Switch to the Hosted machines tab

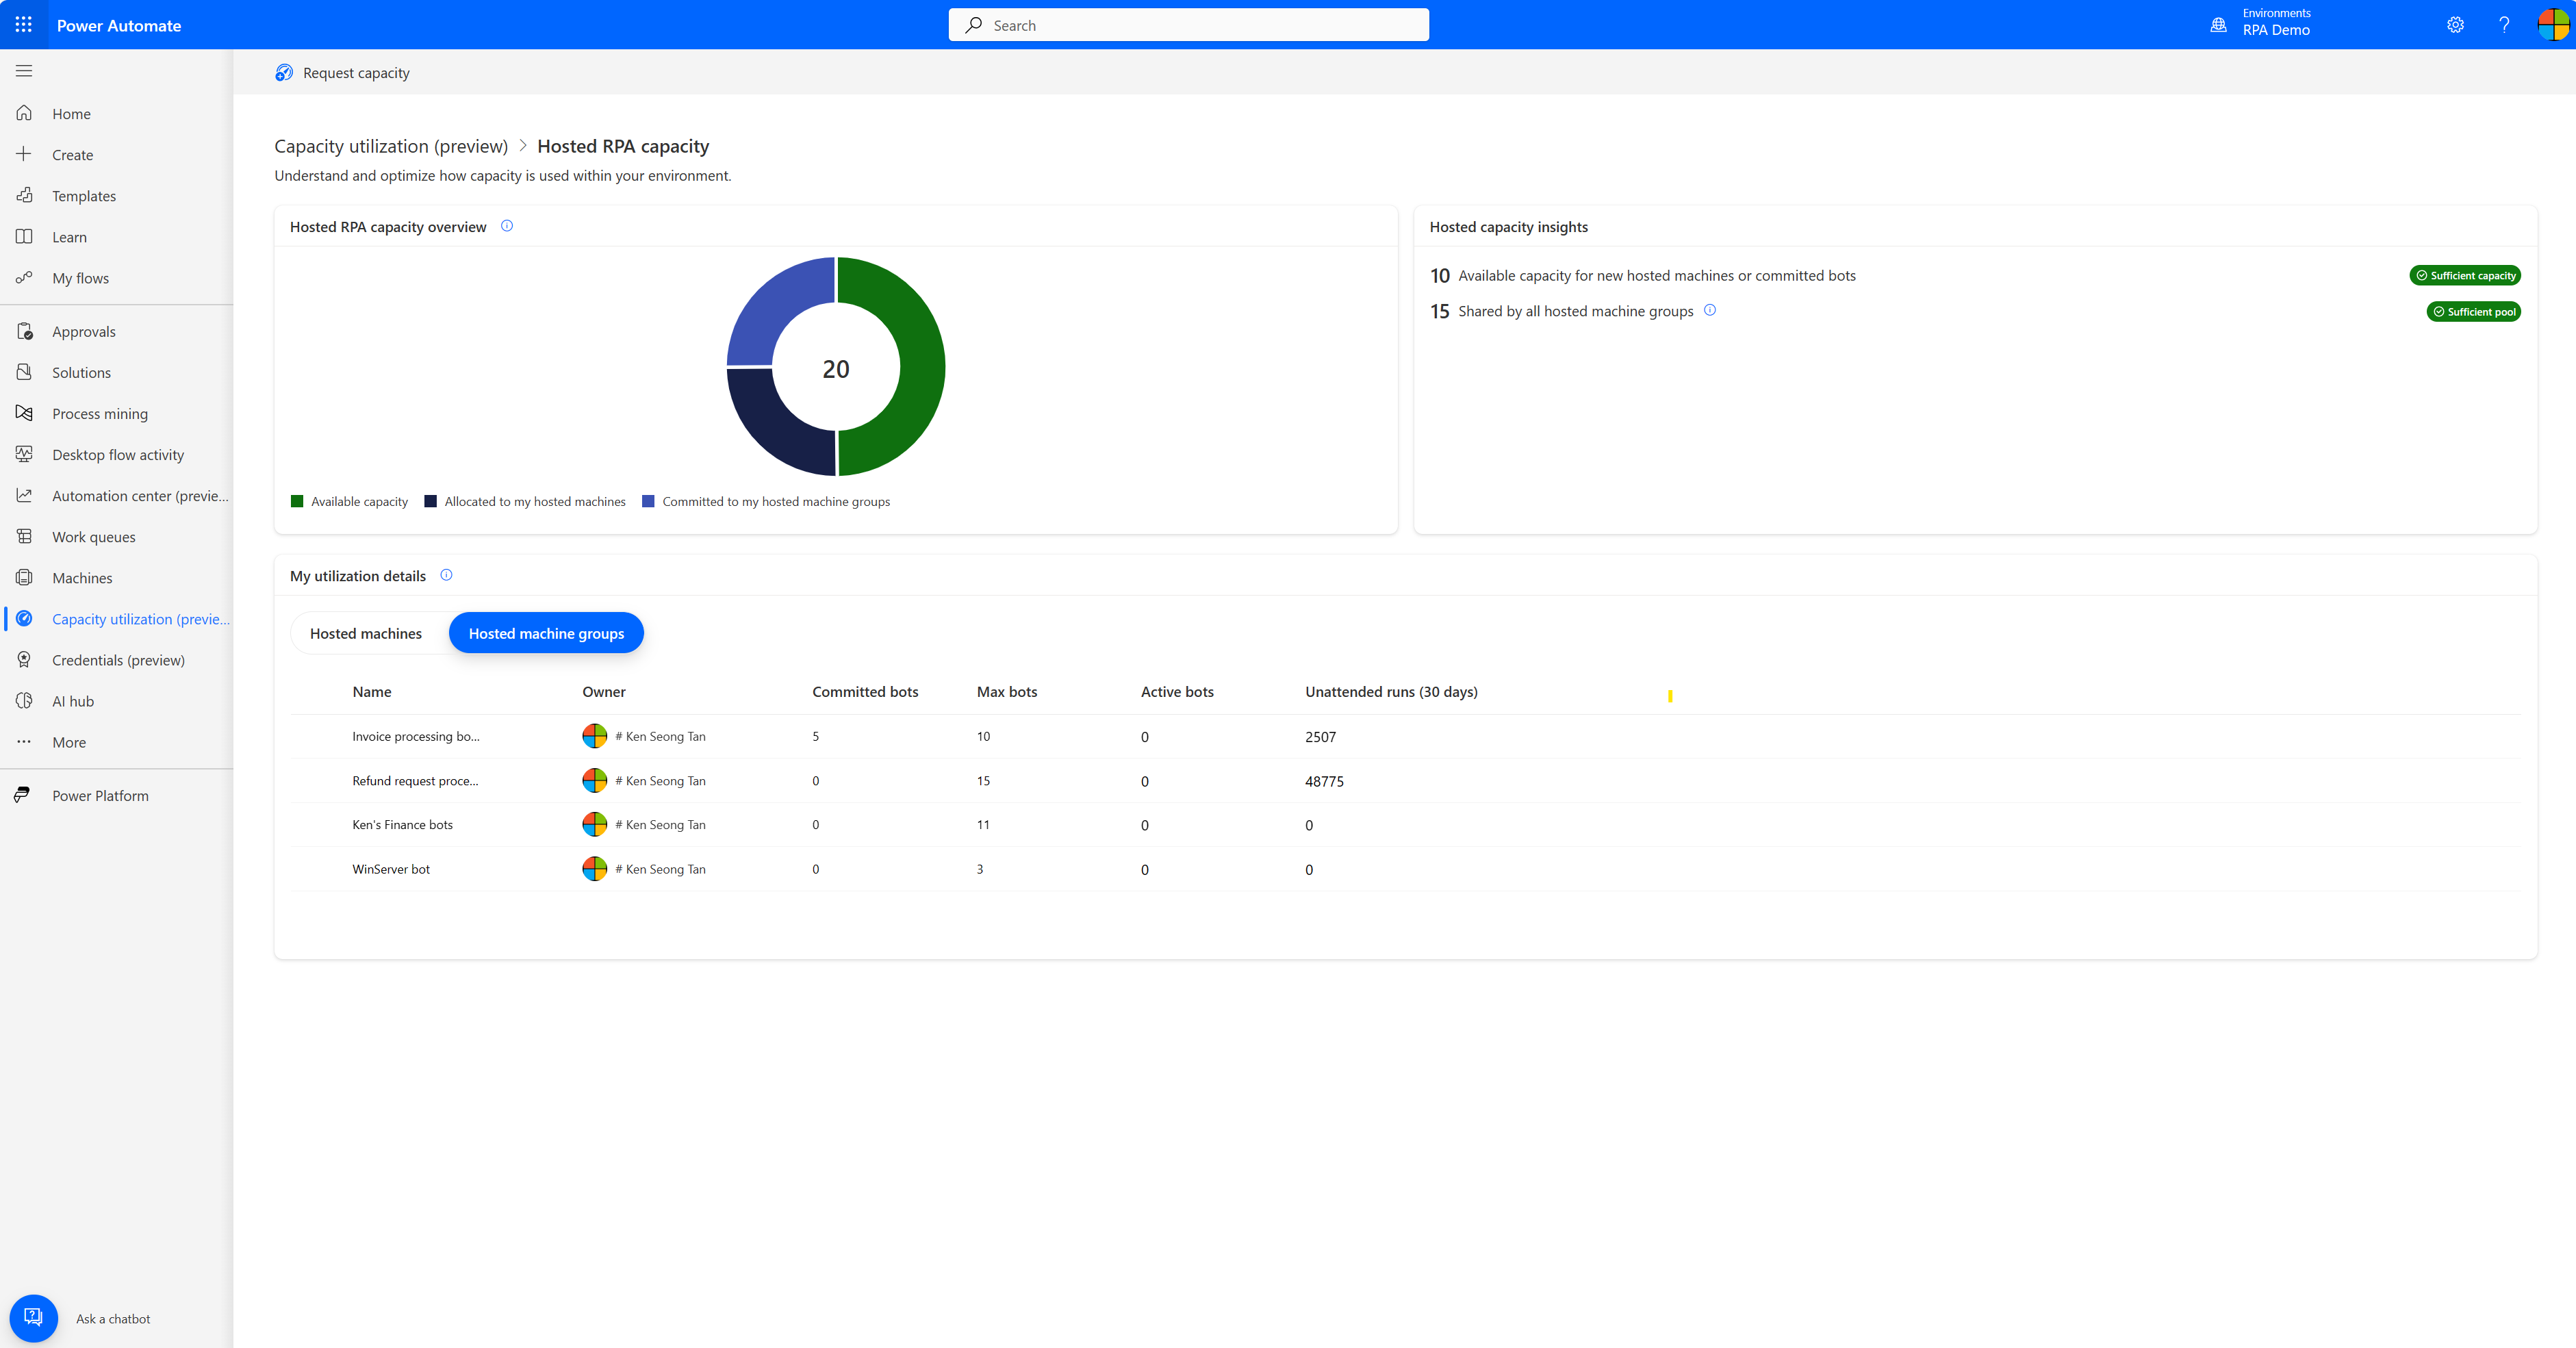click(366, 633)
